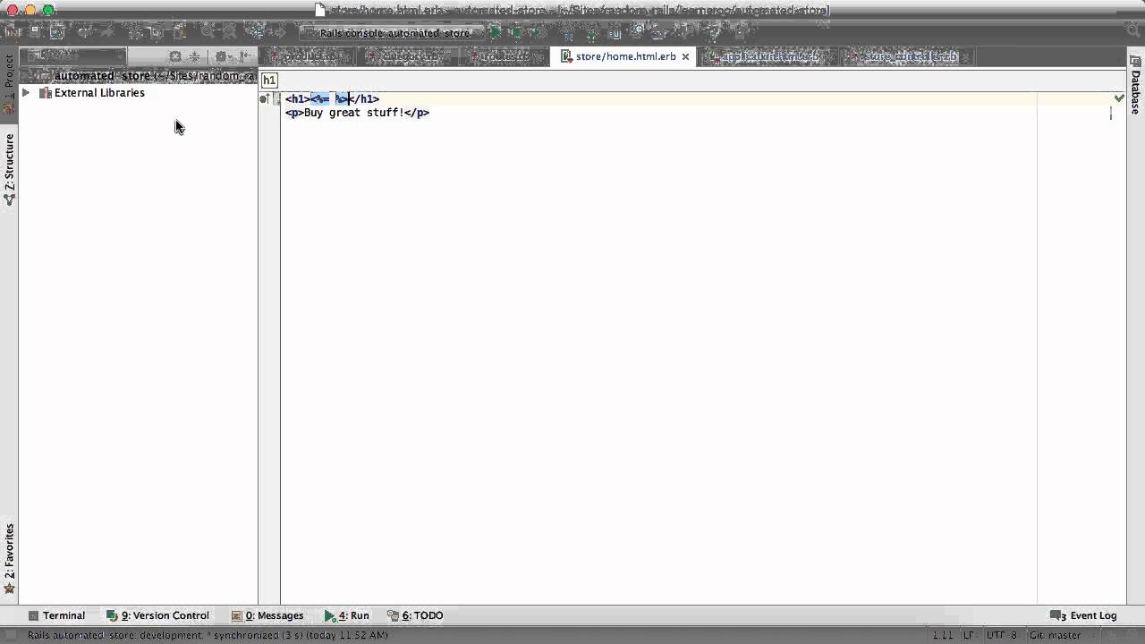Image resolution: width=1145 pixels, height=644 pixels.
Task: Start debugging with the green bug icon
Action: tap(516, 33)
